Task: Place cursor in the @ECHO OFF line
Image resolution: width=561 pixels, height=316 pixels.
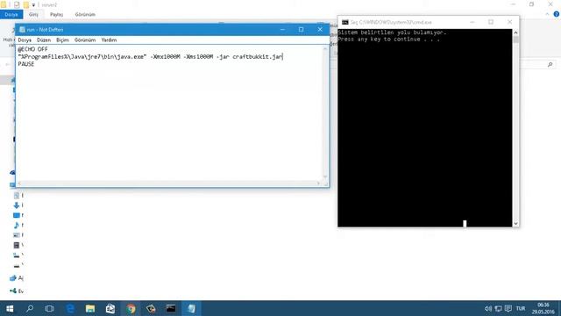Action: pyautogui.click(x=32, y=49)
